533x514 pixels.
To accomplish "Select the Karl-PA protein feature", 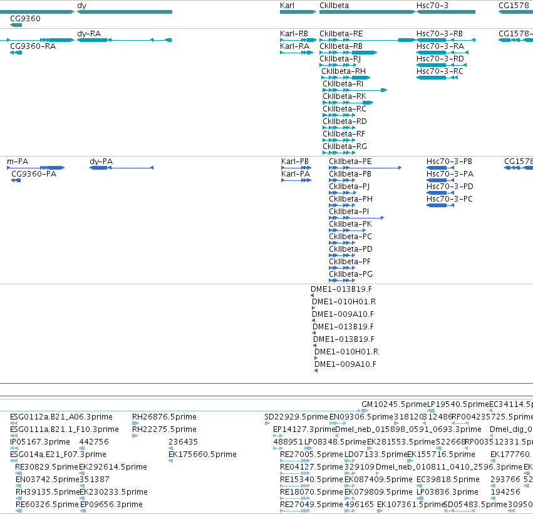I will click(296, 180).
